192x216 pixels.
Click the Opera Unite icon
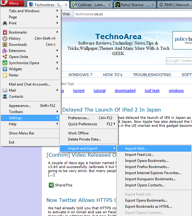(5, 57)
